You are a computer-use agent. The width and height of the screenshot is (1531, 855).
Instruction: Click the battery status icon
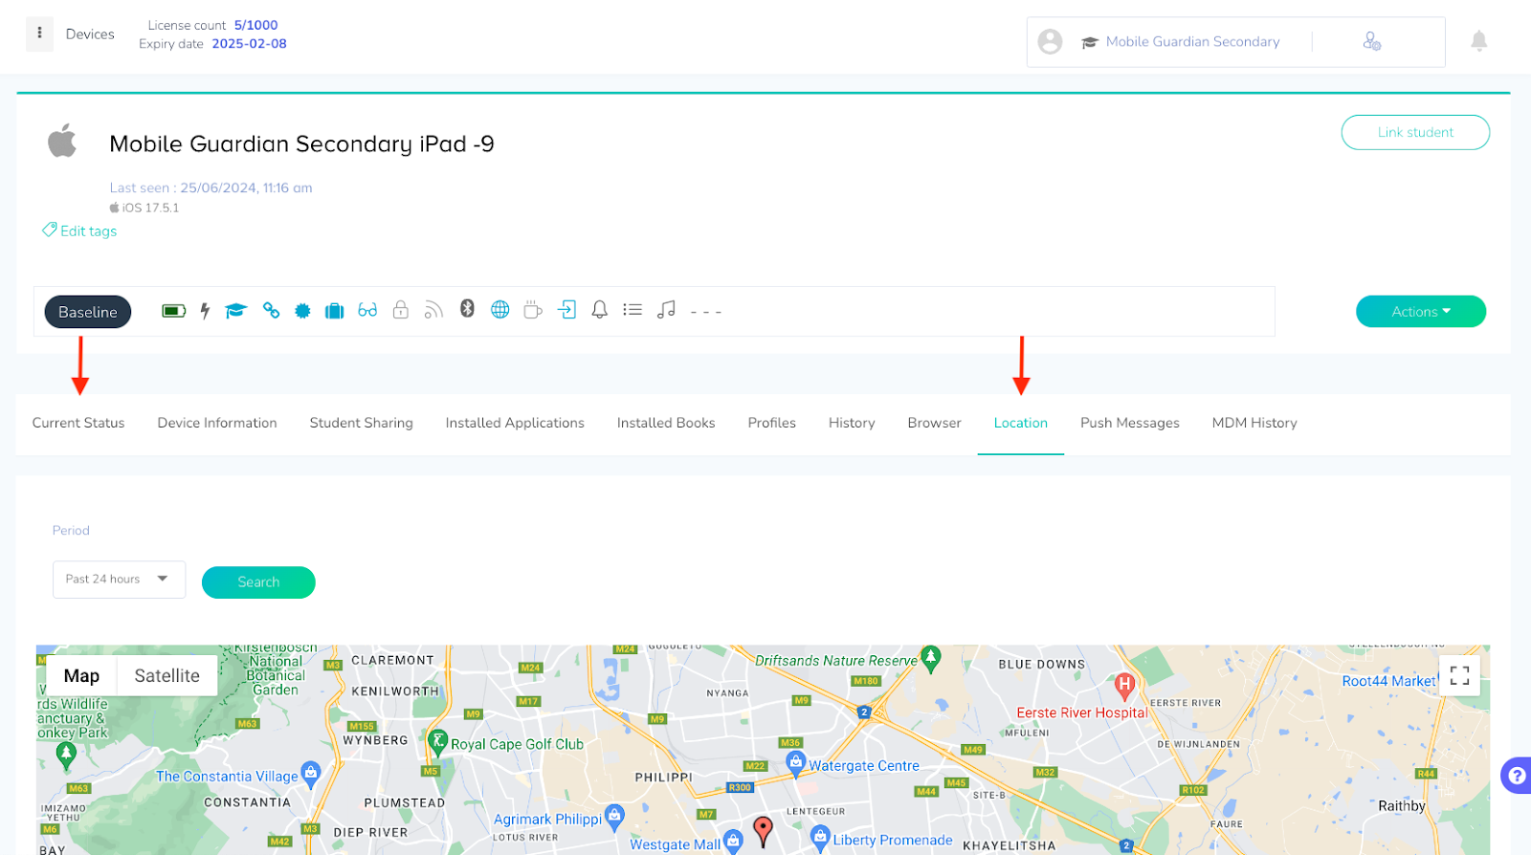173,311
